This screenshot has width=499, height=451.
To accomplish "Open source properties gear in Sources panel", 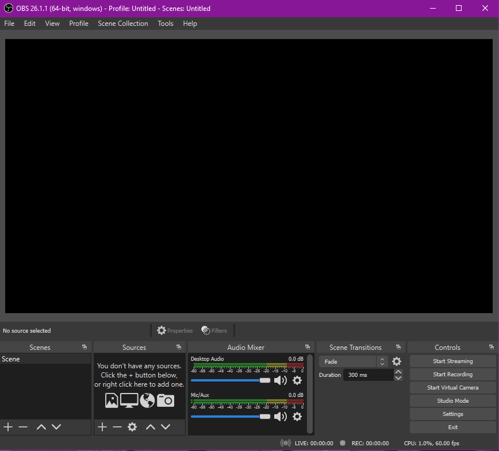I will 132,427.
